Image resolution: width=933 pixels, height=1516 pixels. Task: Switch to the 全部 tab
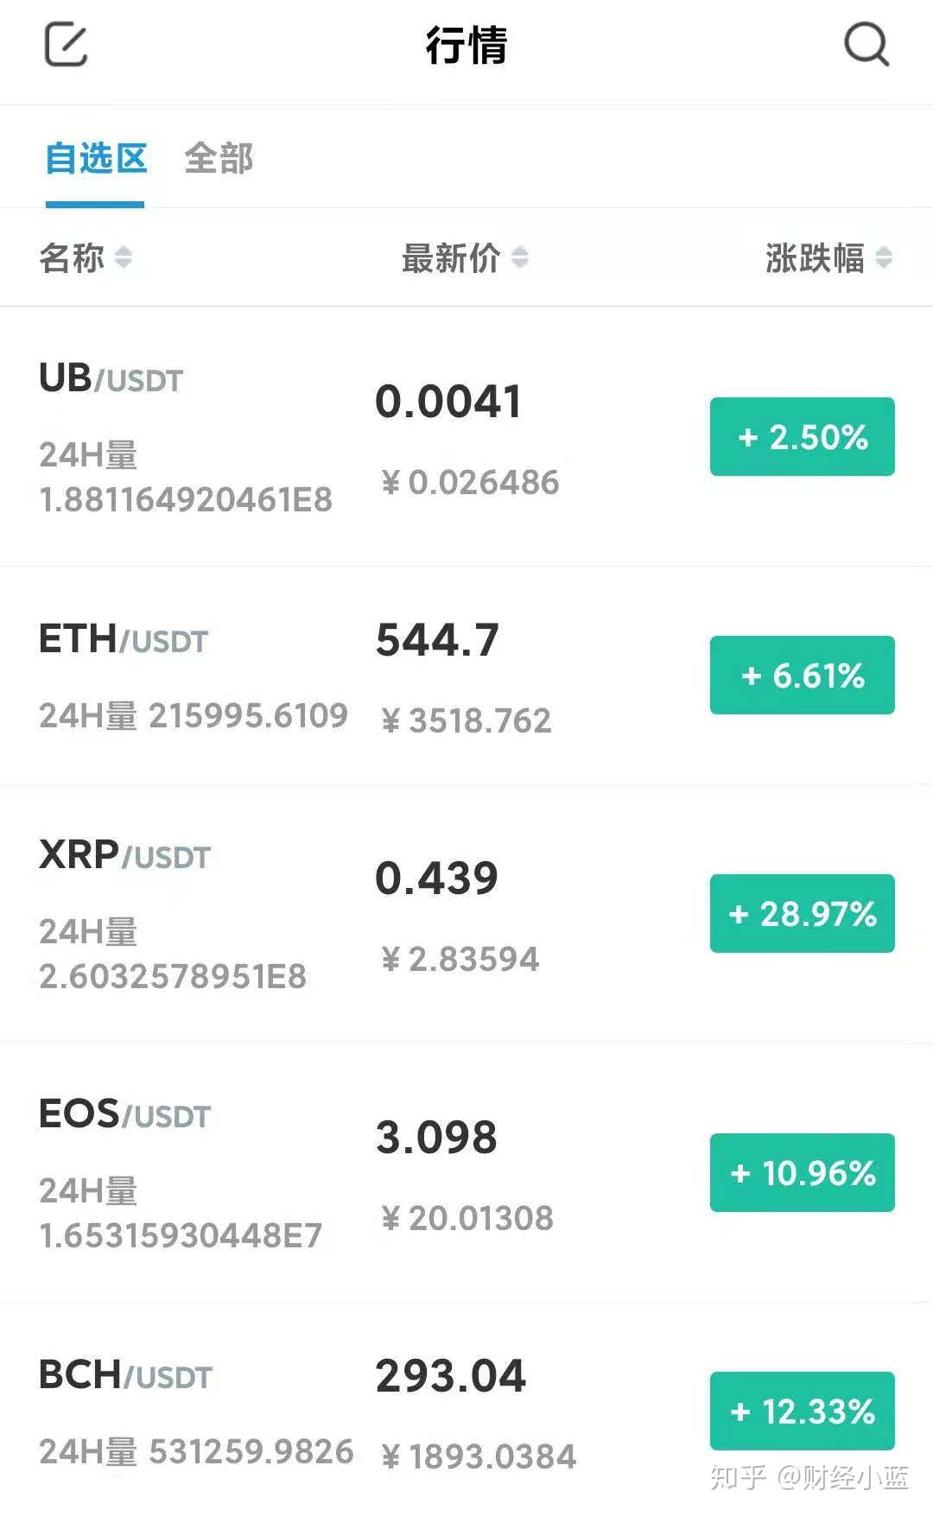pos(219,159)
